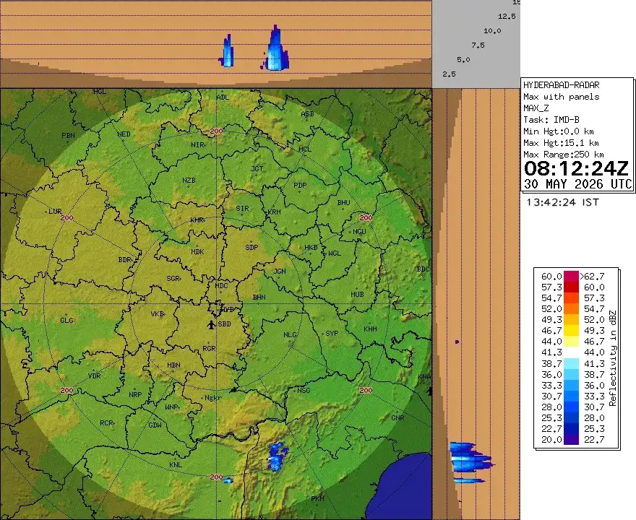Click the GLG station label
The width and height of the screenshot is (636, 520).
67,320
